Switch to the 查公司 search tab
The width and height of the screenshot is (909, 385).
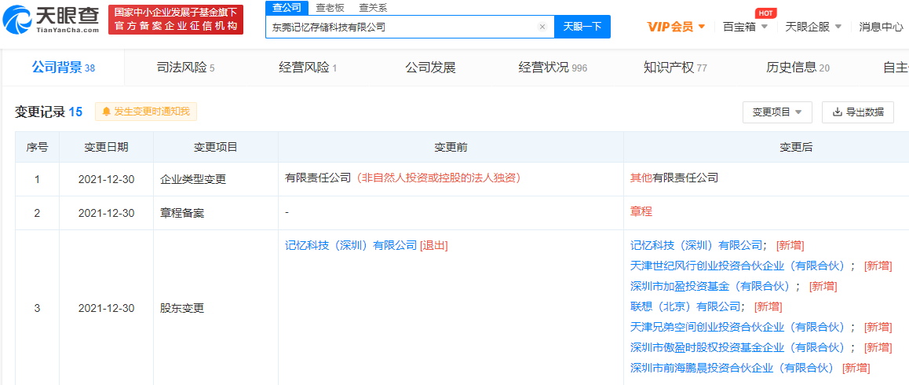(287, 8)
